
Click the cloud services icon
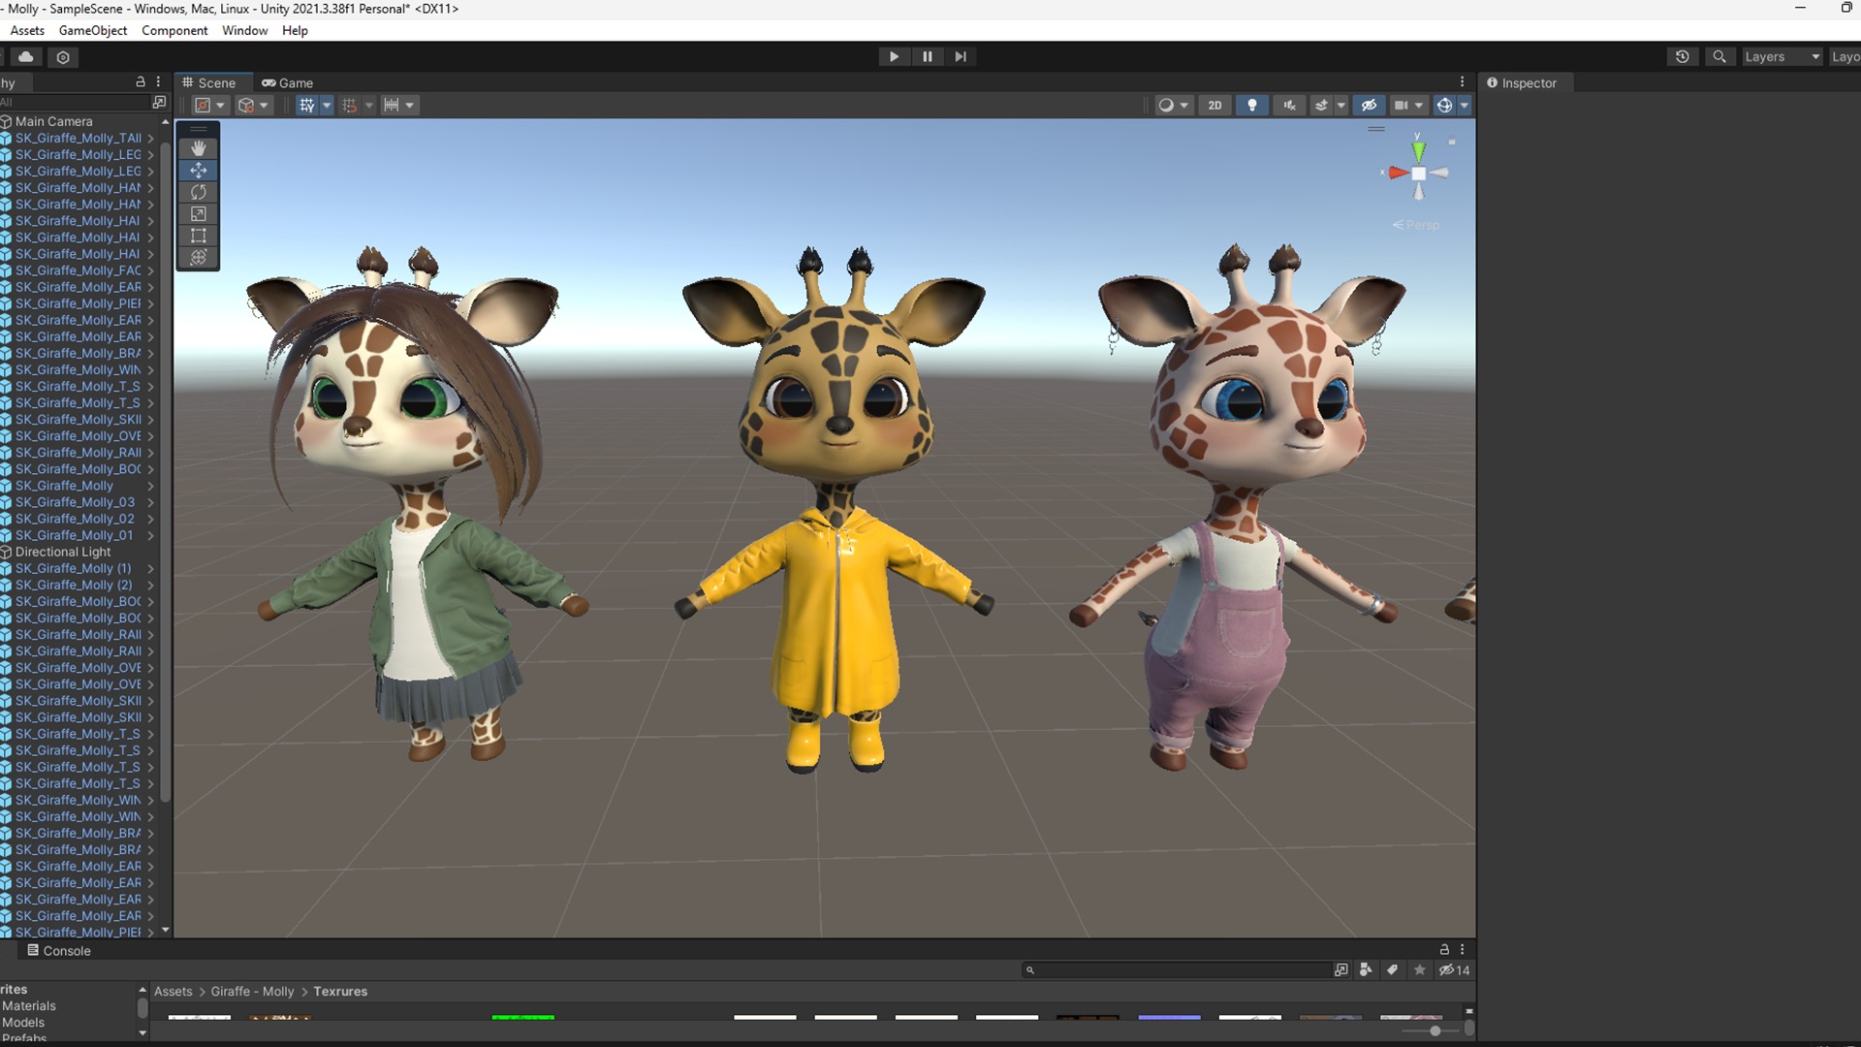26,56
